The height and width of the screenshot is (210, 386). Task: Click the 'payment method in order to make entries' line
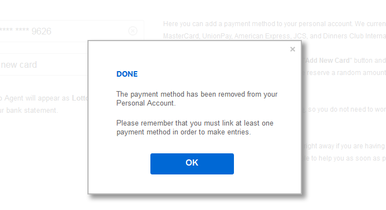click(x=184, y=132)
